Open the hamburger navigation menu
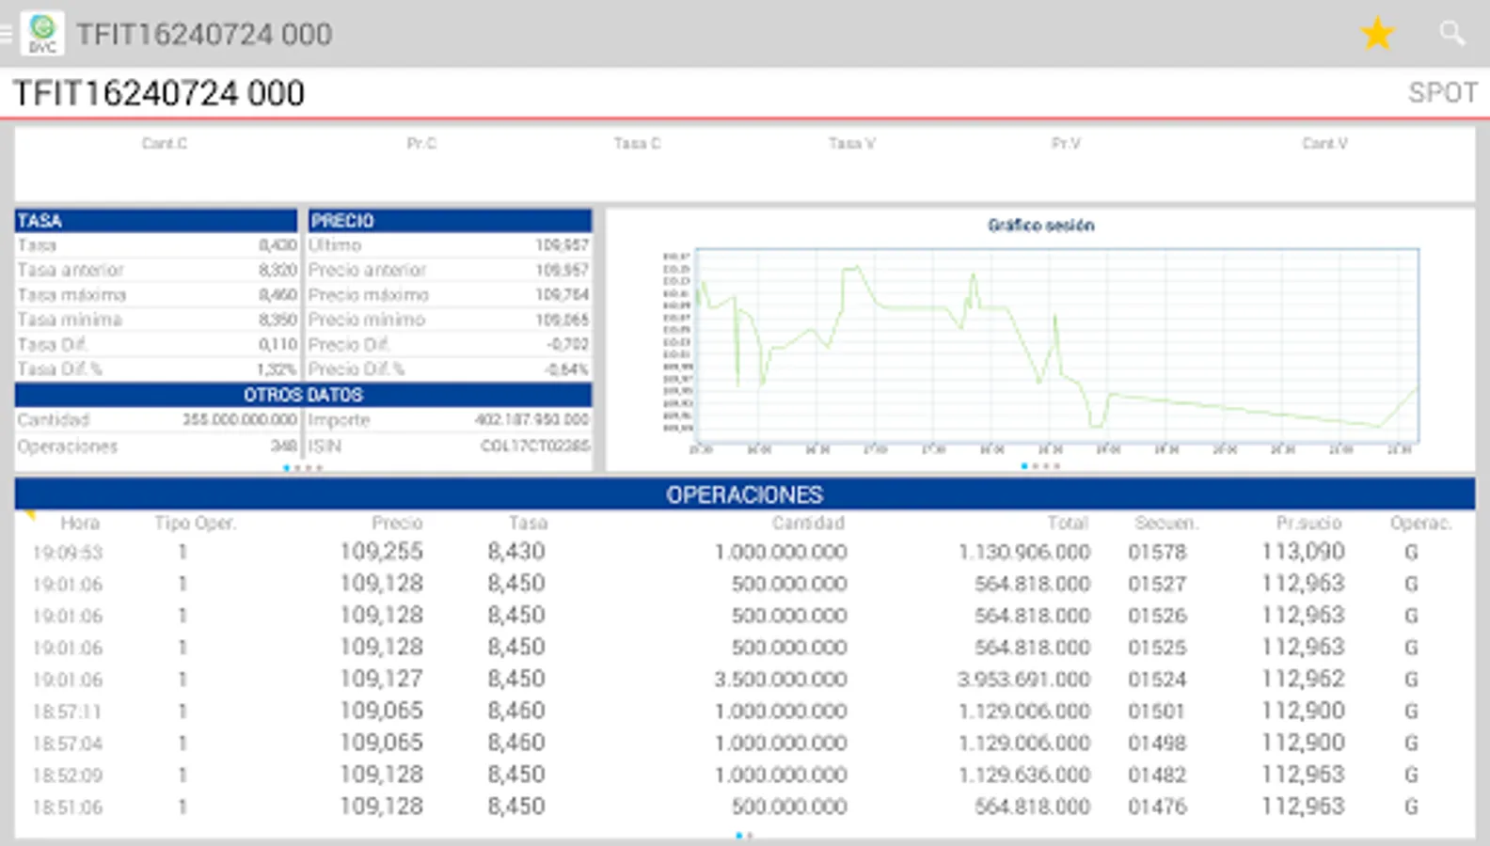 click(x=6, y=35)
